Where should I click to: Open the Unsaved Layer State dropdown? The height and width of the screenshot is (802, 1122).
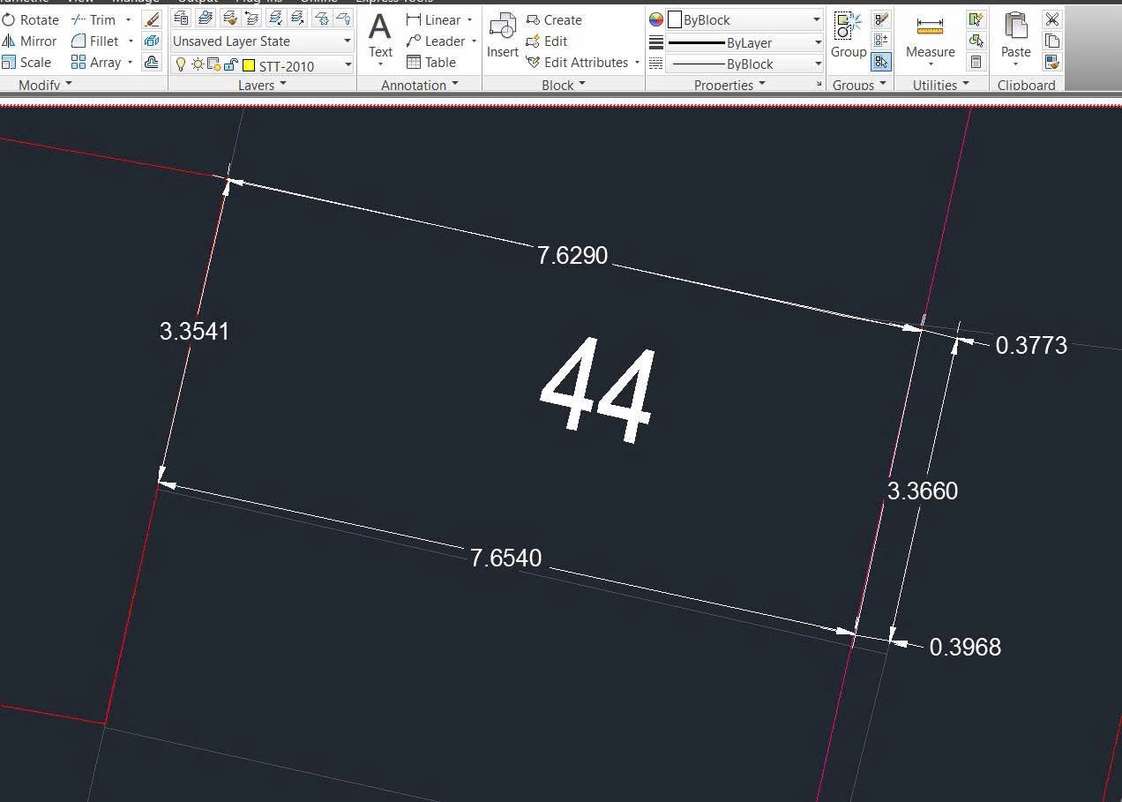point(262,41)
